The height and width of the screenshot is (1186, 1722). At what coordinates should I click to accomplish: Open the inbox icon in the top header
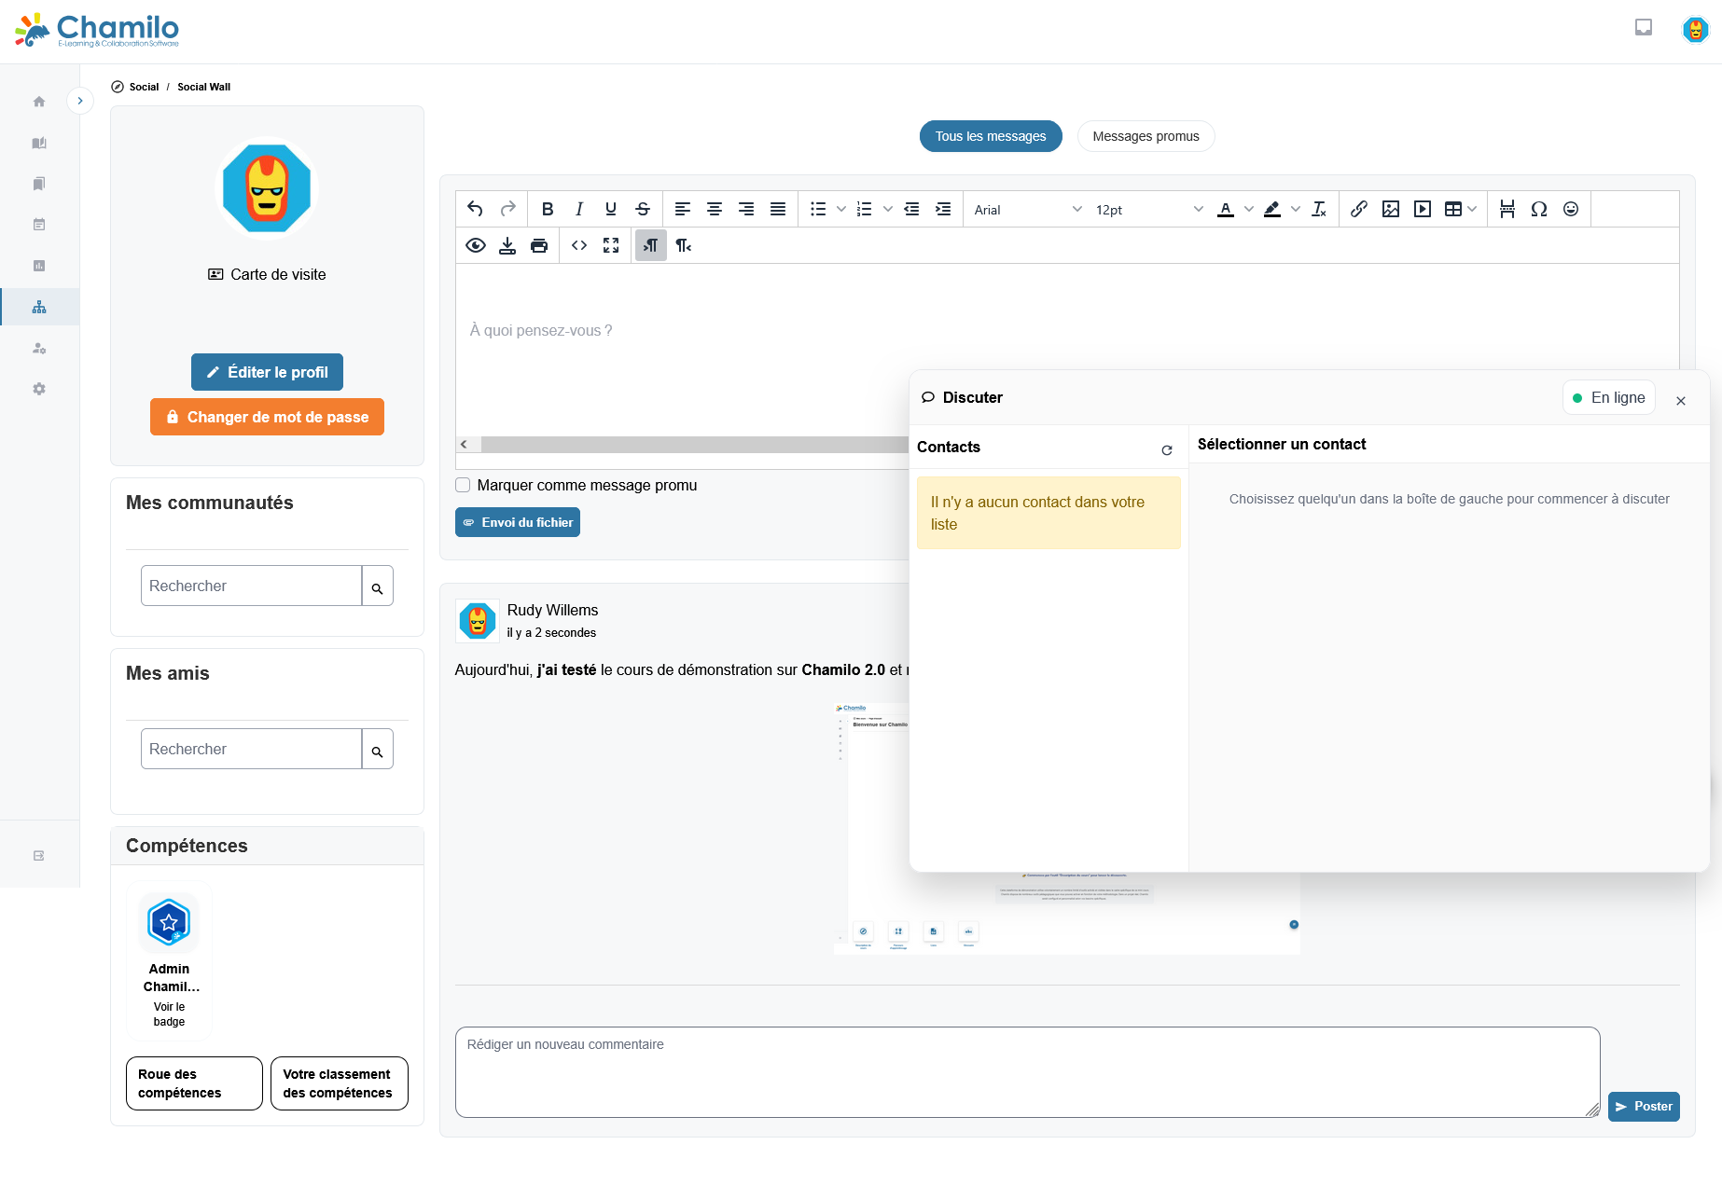tap(1644, 28)
